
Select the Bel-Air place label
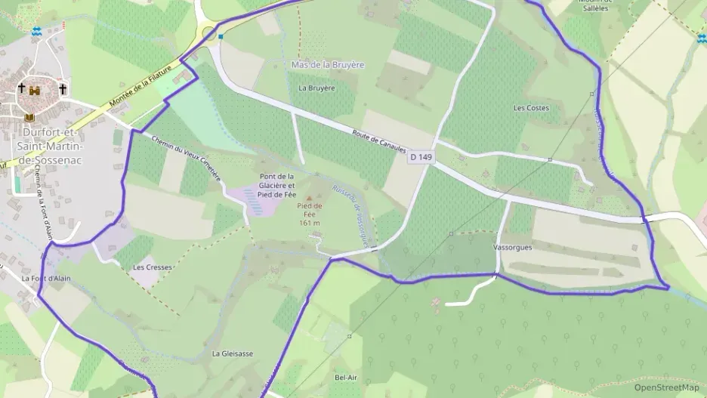point(346,378)
